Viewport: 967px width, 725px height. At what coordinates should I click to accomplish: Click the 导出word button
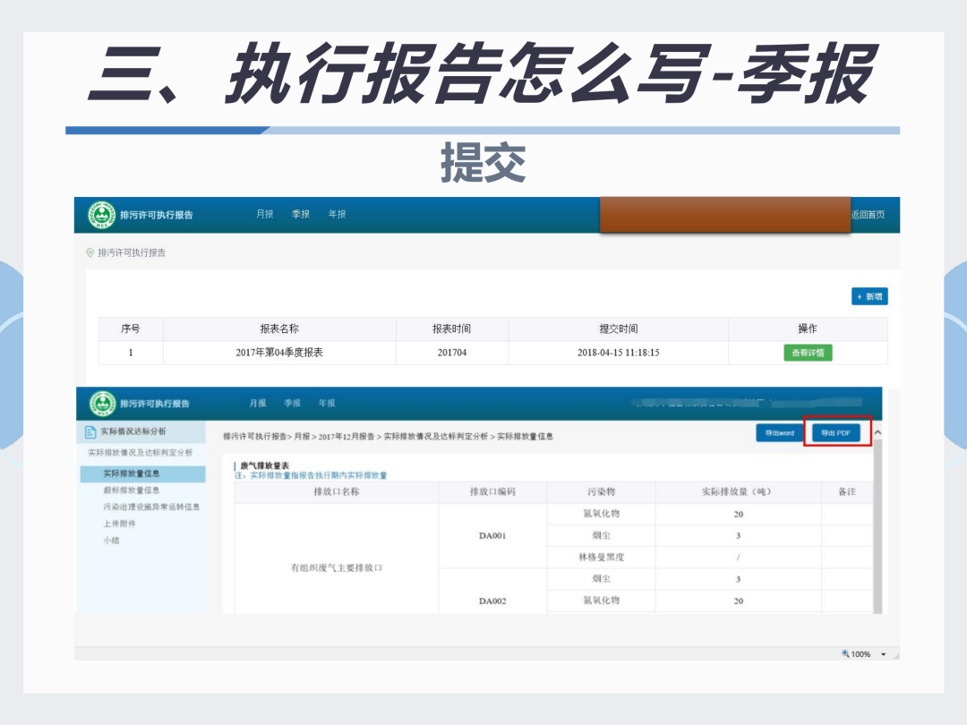click(780, 433)
